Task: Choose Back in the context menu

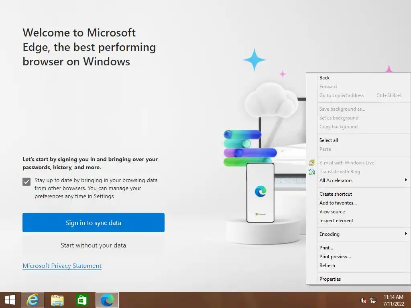Action: click(358, 78)
